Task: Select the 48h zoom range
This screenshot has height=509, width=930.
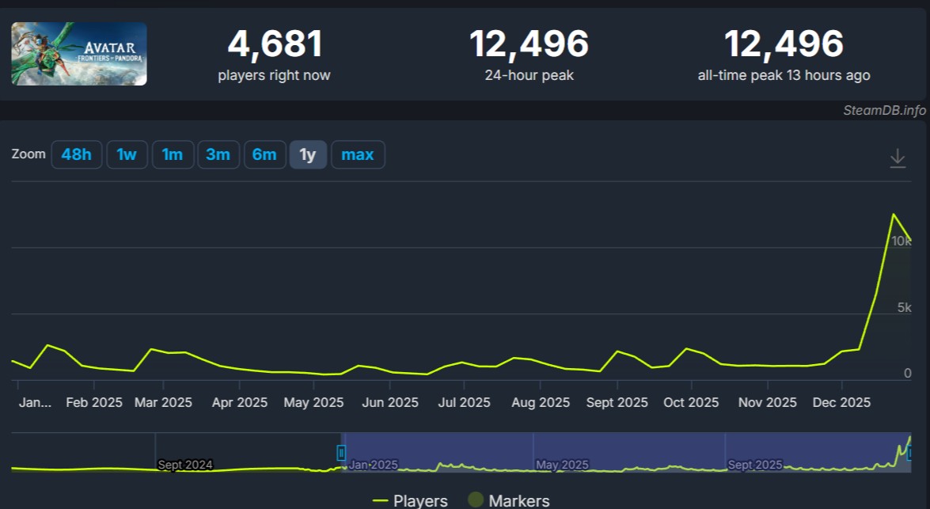Action: [77, 154]
